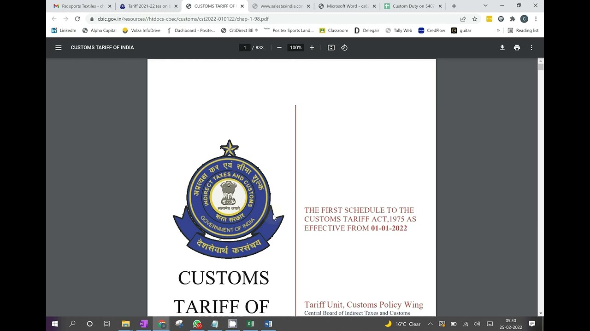
Task: Switch to the www.salestaxindia.com tab
Action: tap(281, 6)
